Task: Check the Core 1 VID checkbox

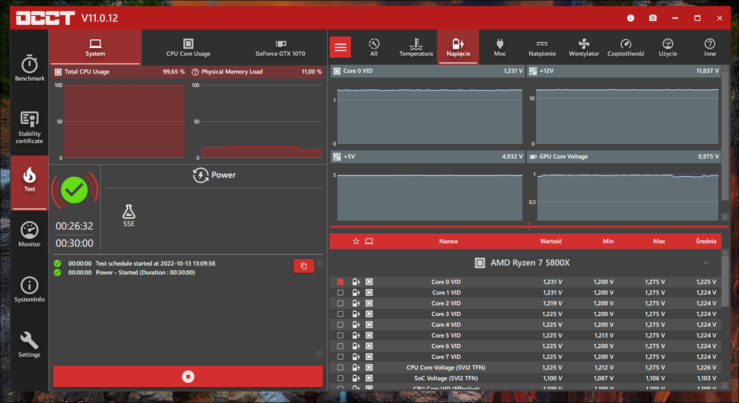Action: tap(340, 293)
